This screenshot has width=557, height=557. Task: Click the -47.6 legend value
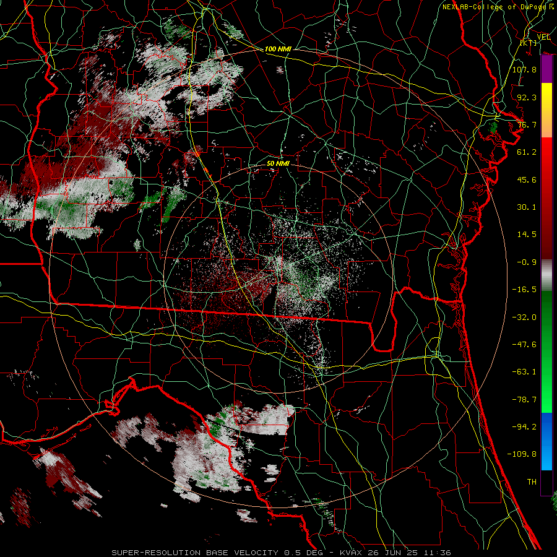tap(524, 345)
